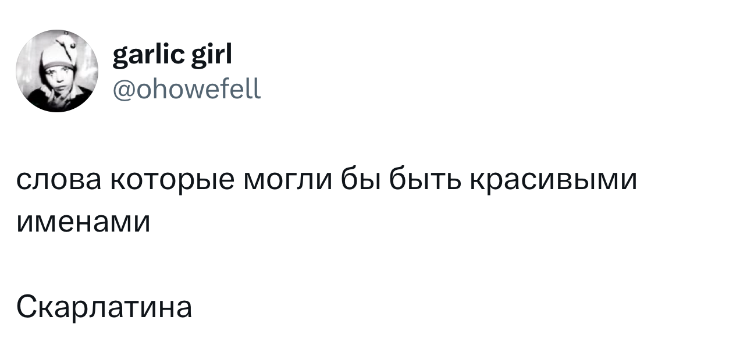Screen dimensions: 747x352
Task: Click the display name garlic girl
Action: click(x=172, y=56)
